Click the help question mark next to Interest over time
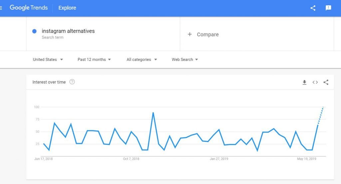This screenshot has height=184, width=341. [x=72, y=82]
